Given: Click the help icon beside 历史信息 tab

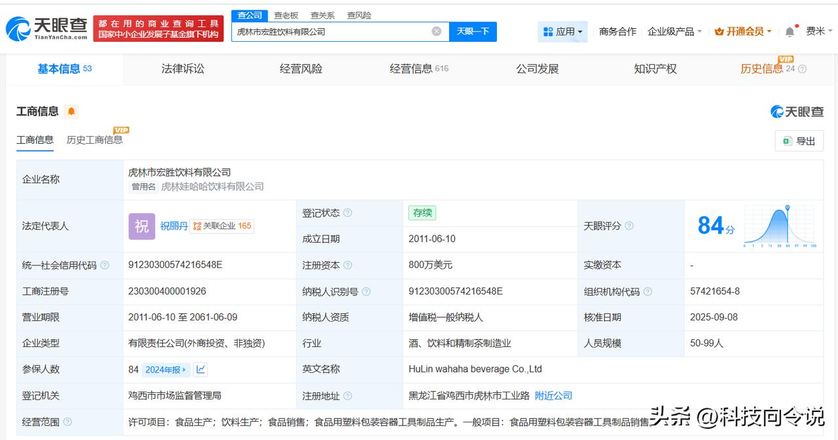Looking at the screenshot, I should [802, 69].
